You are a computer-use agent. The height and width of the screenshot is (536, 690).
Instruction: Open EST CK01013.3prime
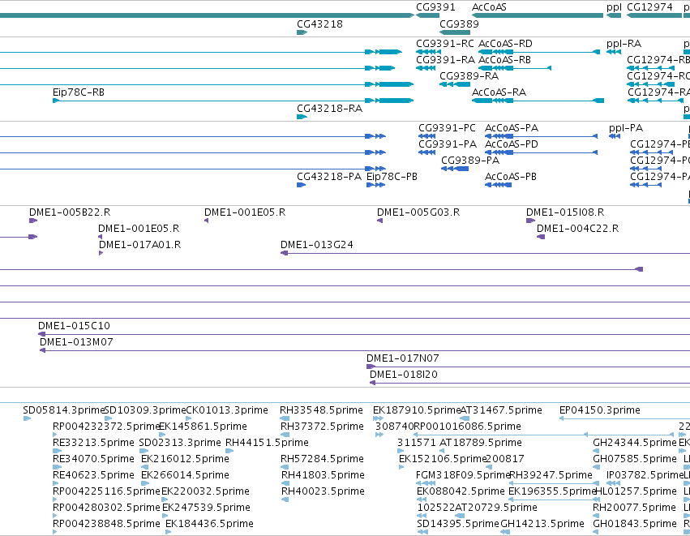coord(227,410)
